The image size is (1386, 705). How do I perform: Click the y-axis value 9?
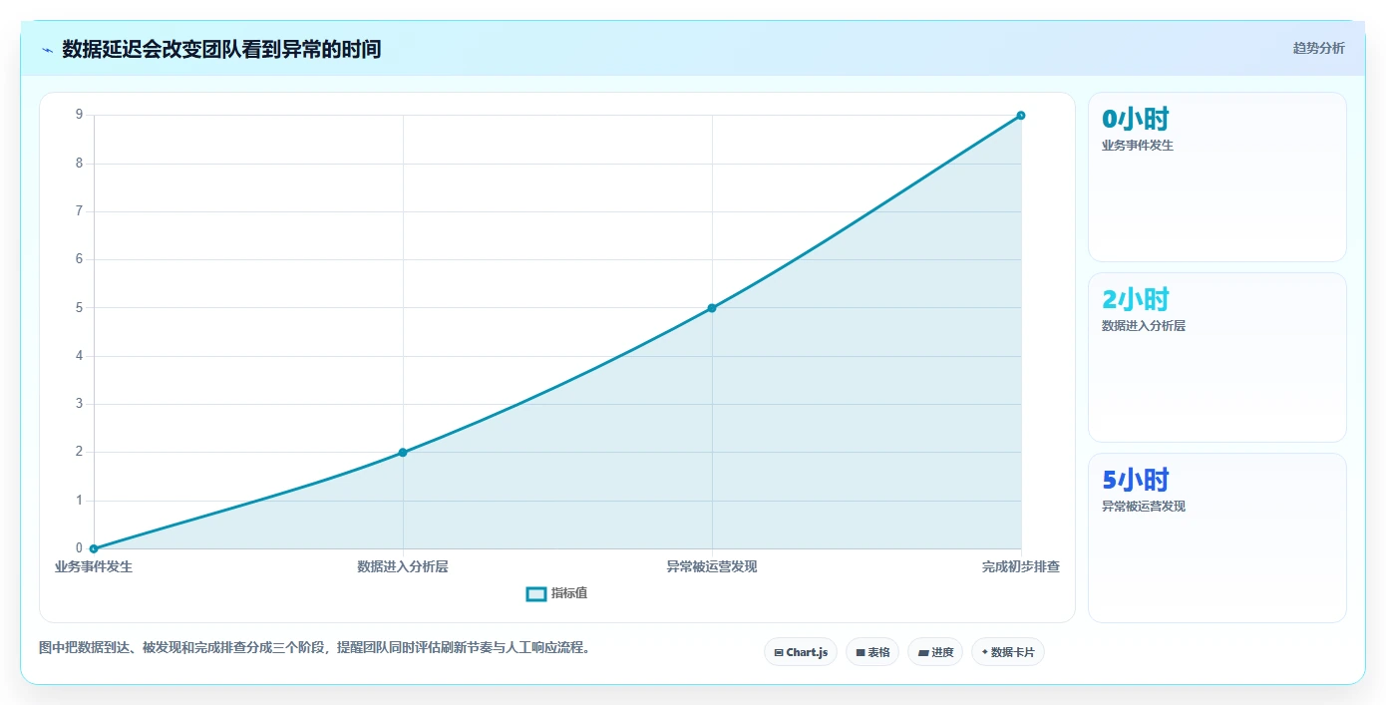tap(79, 116)
